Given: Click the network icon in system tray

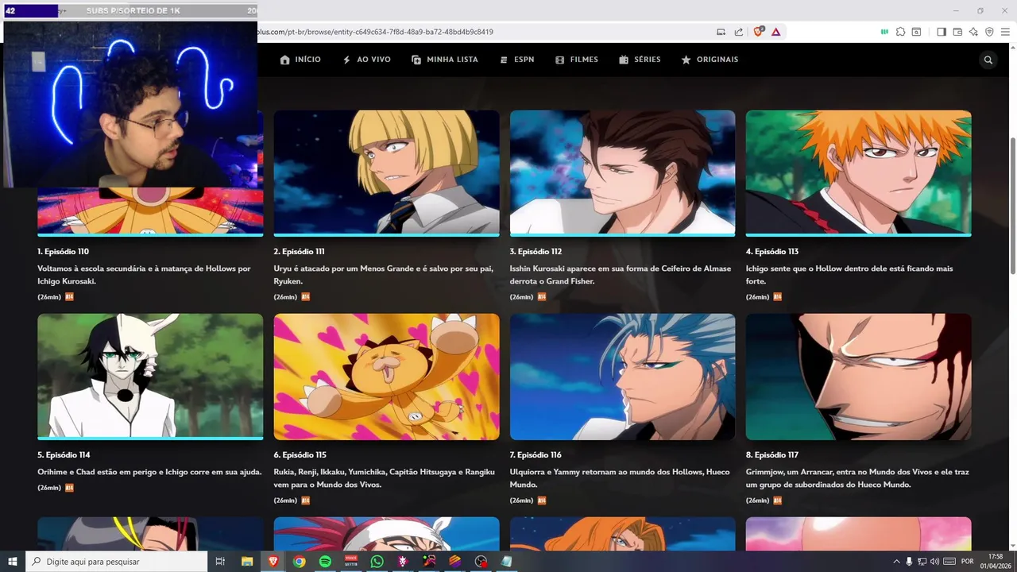Looking at the screenshot, I should 922,562.
